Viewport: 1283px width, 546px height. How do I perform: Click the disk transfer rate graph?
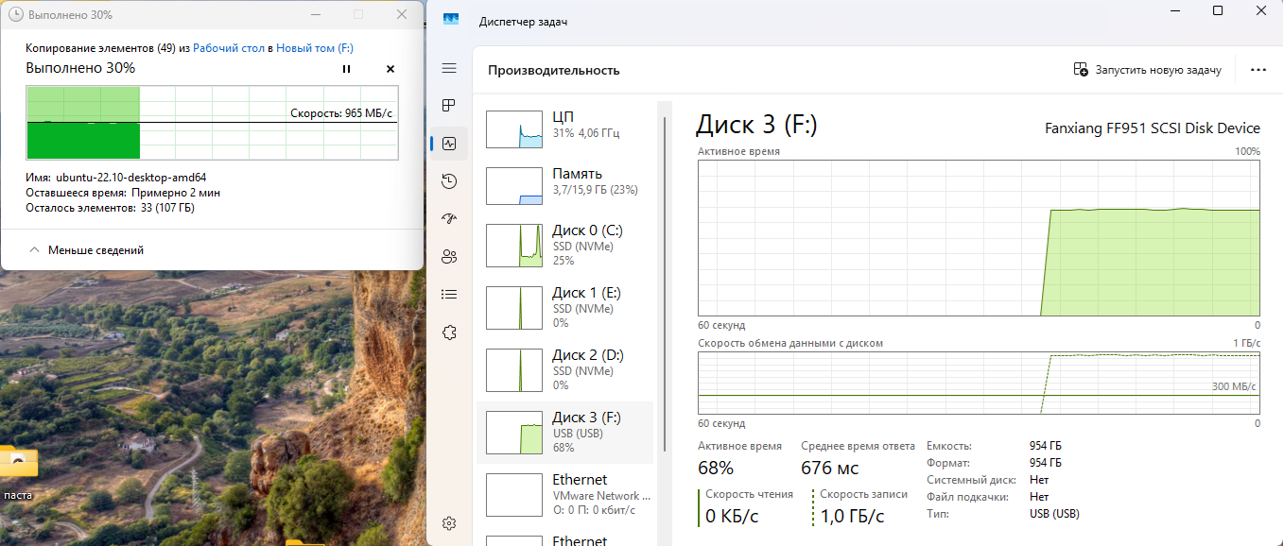(980, 383)
